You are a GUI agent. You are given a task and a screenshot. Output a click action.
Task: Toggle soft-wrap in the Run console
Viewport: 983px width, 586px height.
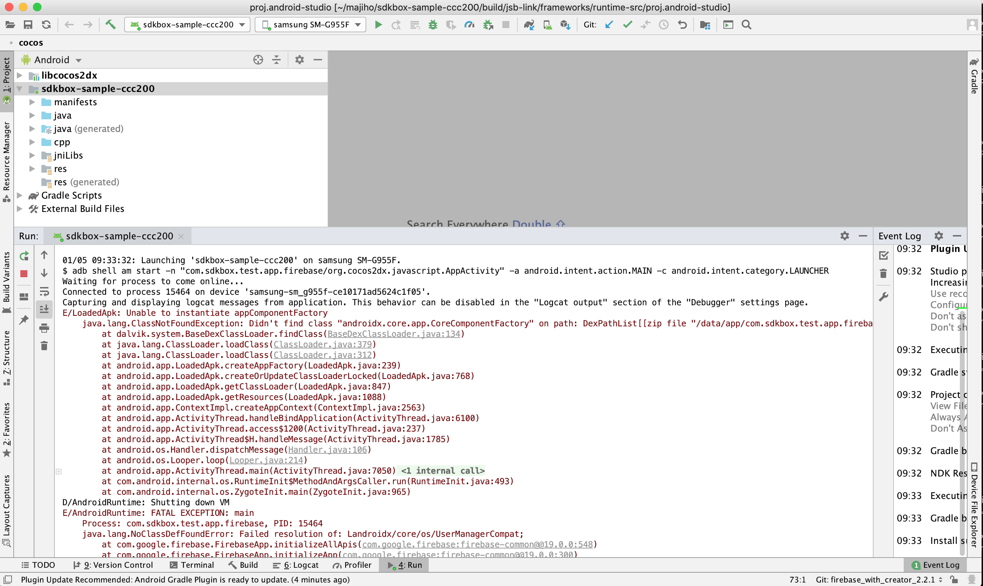(44, 291)
